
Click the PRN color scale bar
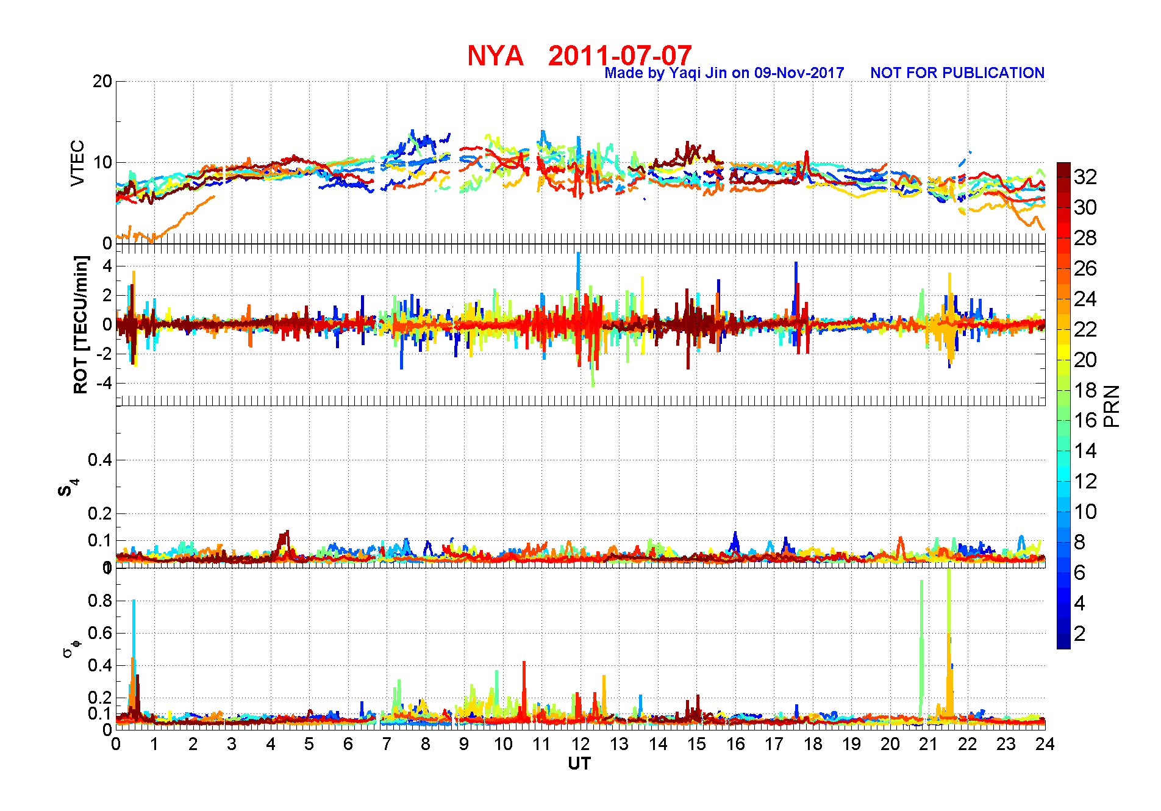(x=1063, y=405)
